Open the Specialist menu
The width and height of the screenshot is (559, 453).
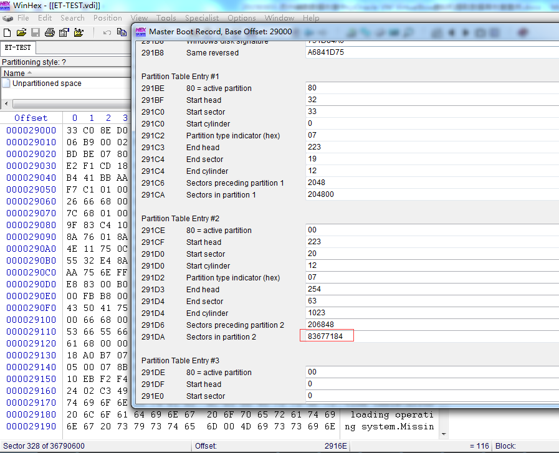click(202, 18)
